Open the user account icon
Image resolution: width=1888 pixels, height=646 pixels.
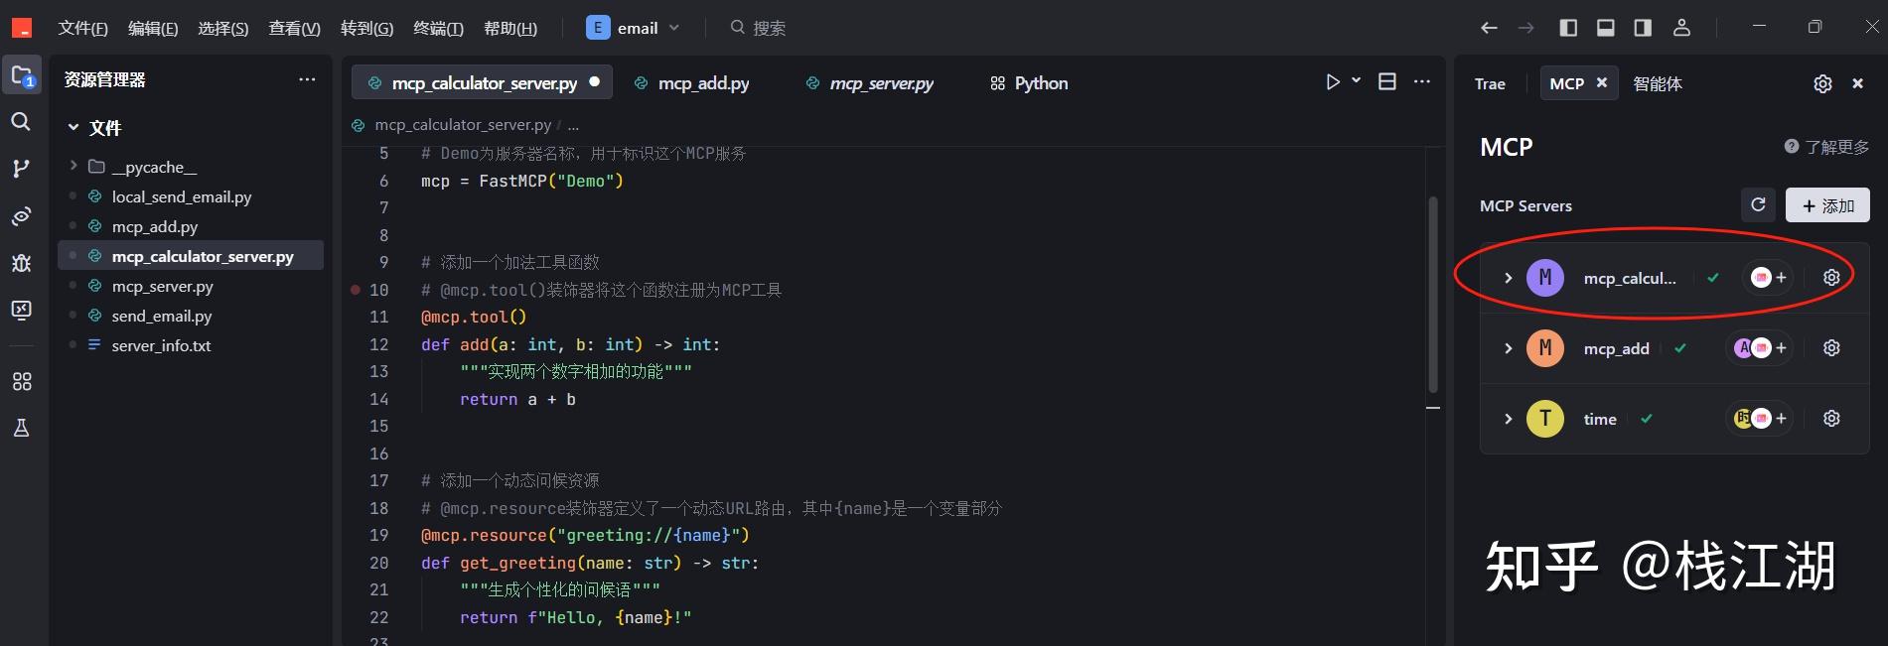click(x=1681, y=28)
